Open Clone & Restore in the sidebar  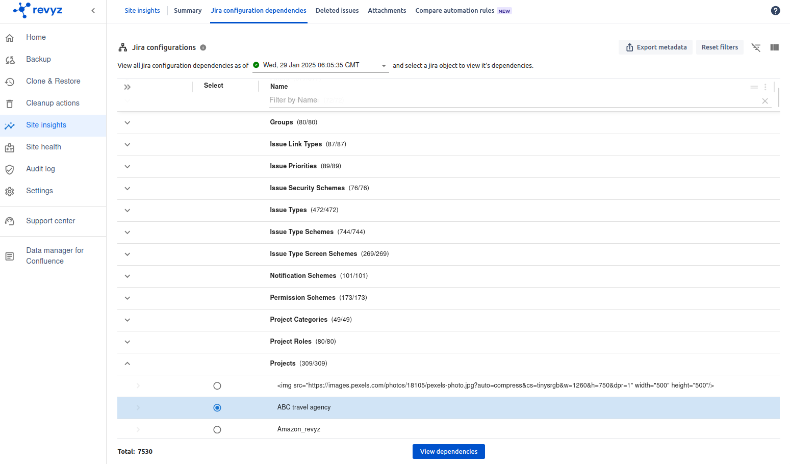click(53, 81)
